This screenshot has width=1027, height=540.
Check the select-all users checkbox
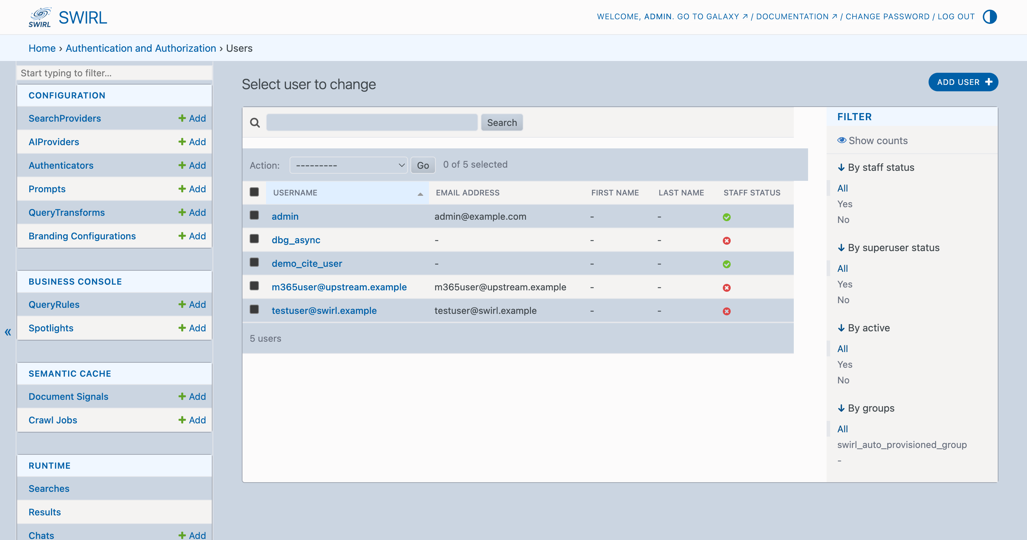point(254,192)
